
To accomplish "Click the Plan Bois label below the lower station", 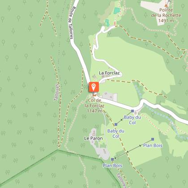I will (x=112, y=166).
